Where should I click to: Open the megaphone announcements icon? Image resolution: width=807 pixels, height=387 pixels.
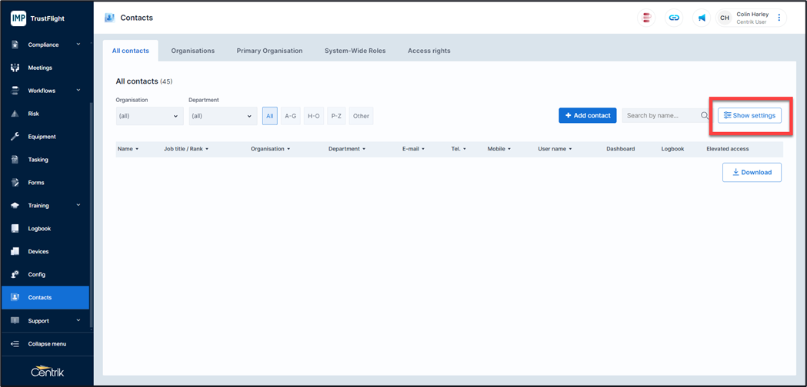click(702, 18)
